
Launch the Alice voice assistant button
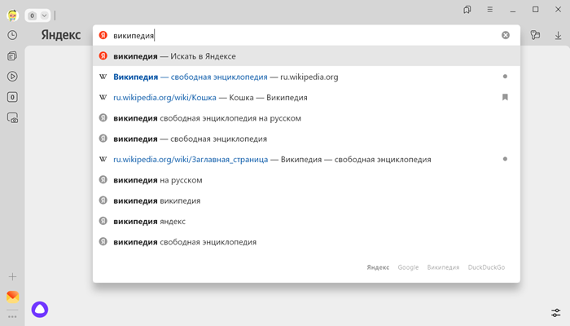tap(40, 310)
